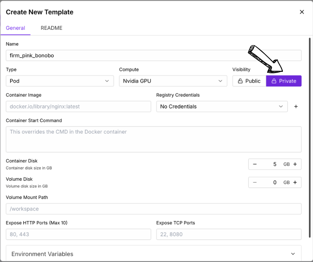
Task: Click the 'Container Disk' label text
Action: coord(22,161)
